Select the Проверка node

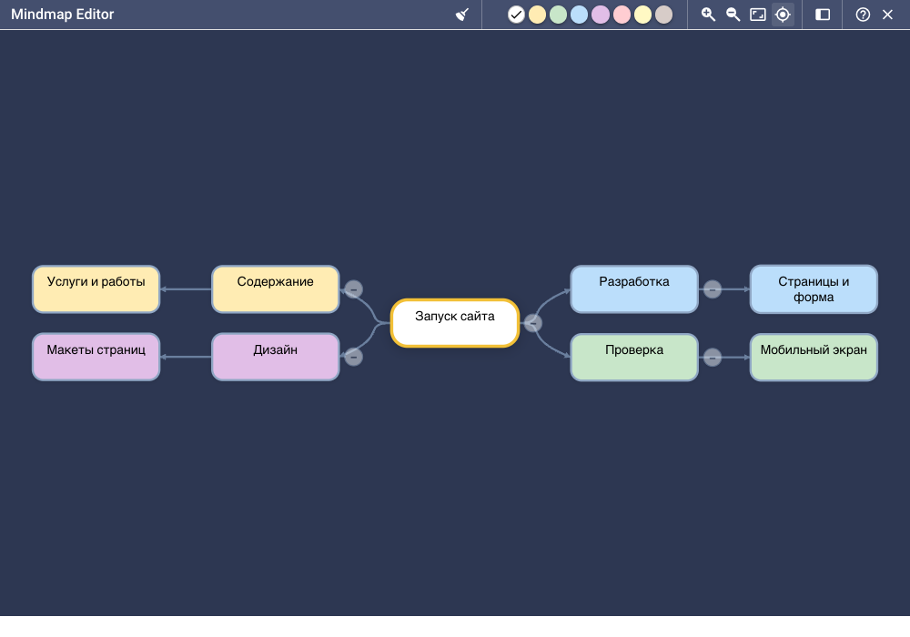tap(633, 358)
